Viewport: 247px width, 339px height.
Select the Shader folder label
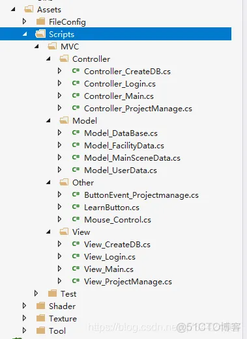coord(62,306)
